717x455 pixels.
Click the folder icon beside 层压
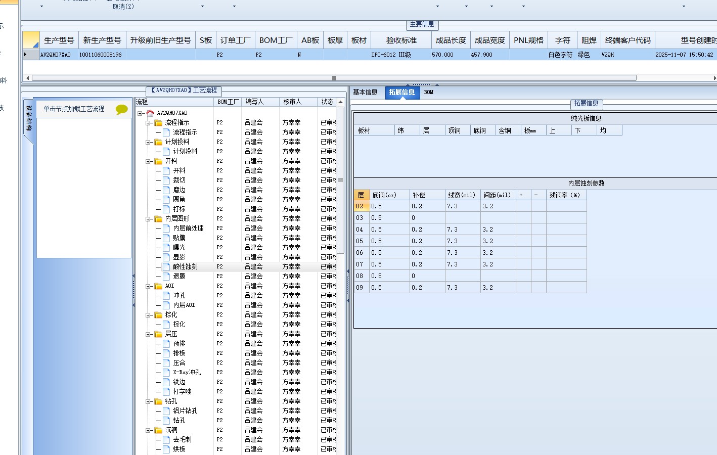[x=158, y=334]
